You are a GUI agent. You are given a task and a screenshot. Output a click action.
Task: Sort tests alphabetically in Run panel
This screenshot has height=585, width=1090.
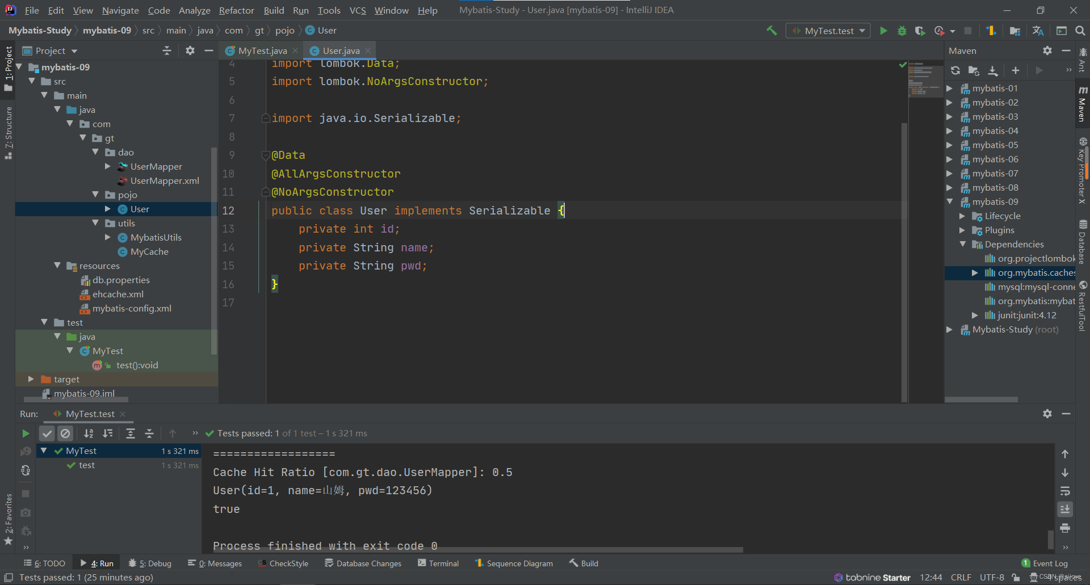89,434
